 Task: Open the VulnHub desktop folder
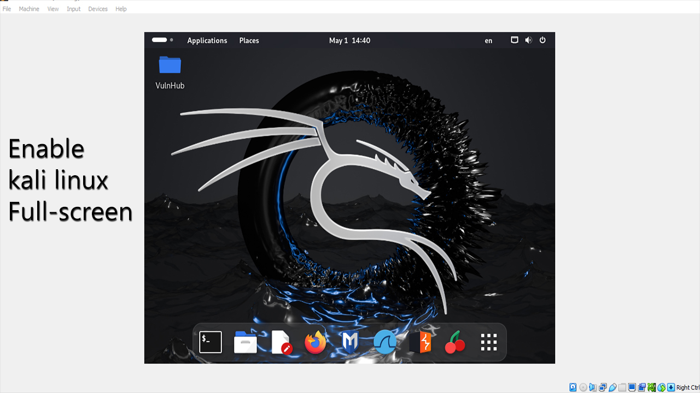tap(170, 72)
